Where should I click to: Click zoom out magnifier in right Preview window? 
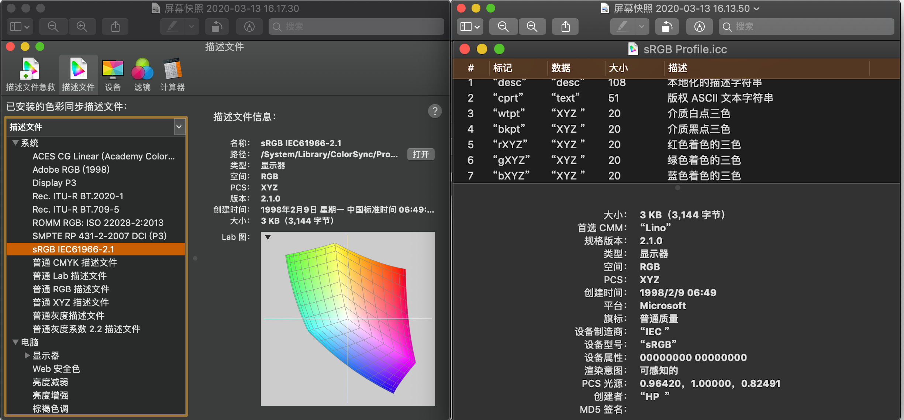click(503, 27)
